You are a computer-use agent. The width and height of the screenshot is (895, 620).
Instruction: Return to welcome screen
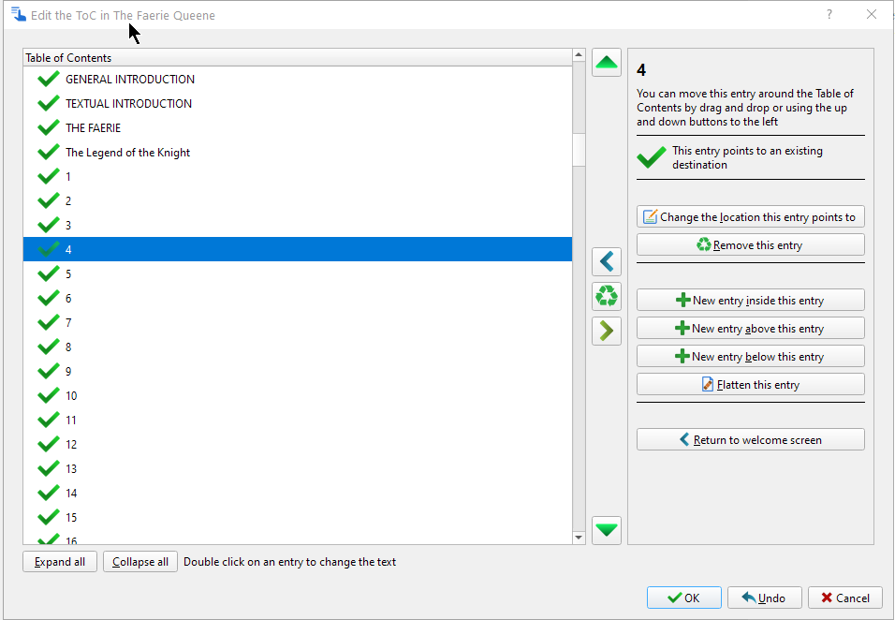coord(751,439)
